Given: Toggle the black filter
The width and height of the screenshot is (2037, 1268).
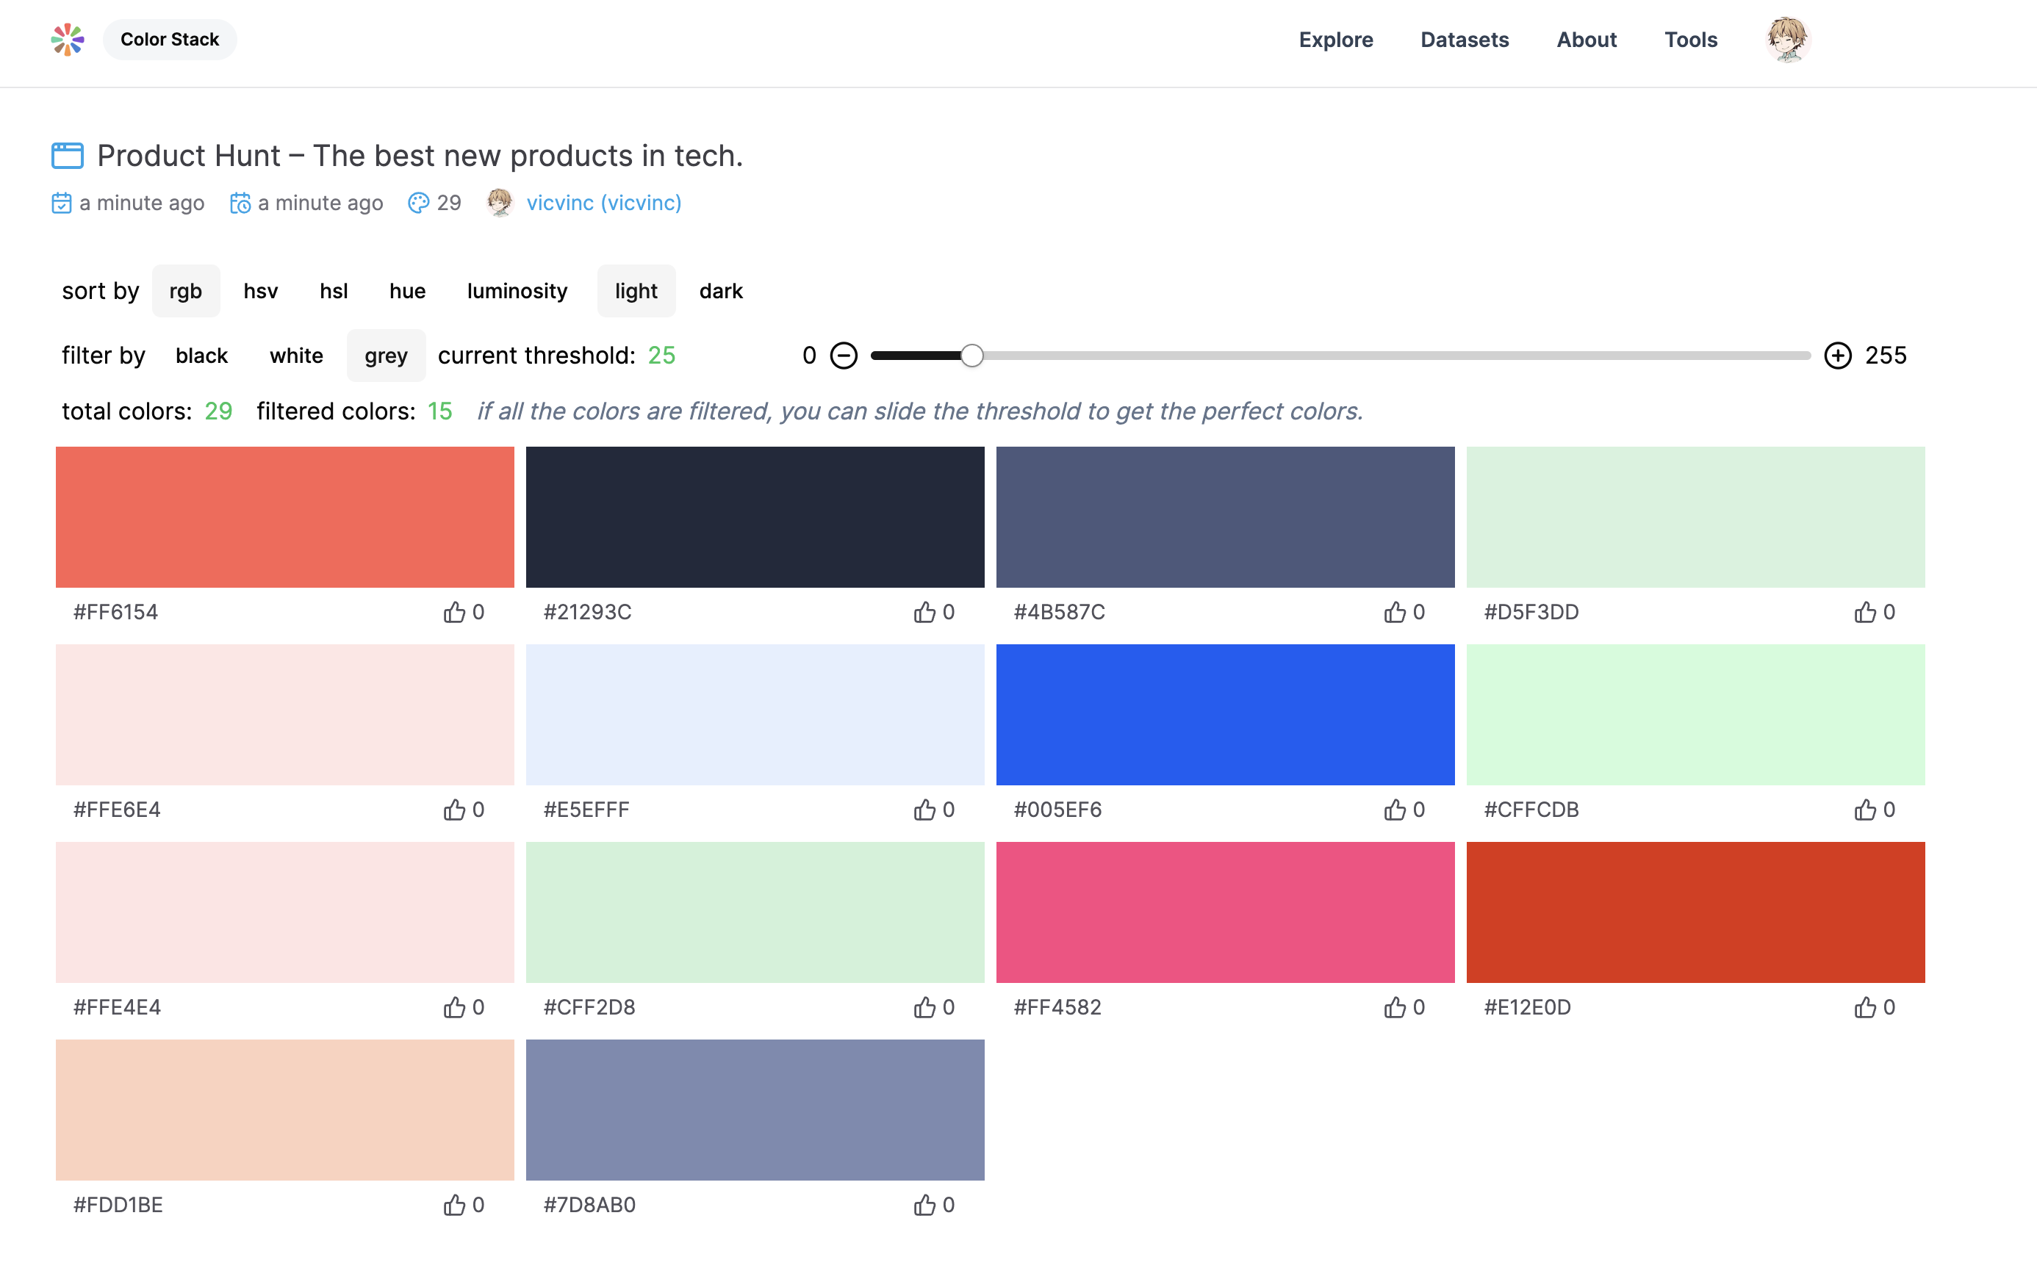Looking at the screenshot, I should pyautogui.click(x=202, y=356).
